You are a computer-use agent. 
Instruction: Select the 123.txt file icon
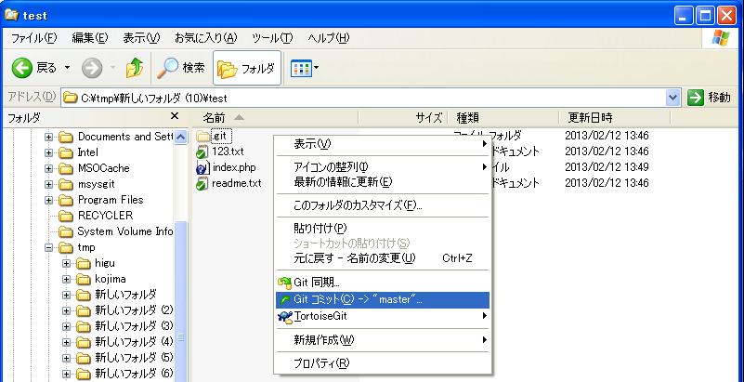[x=203, y=151]
